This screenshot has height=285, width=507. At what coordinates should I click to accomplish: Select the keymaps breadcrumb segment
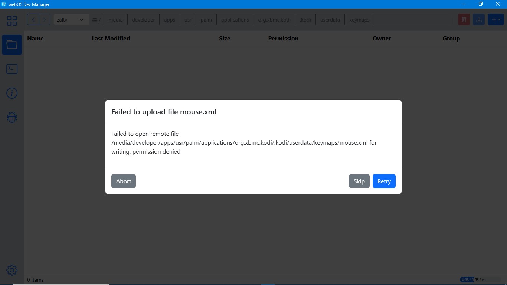359,20
